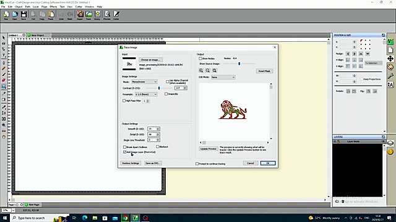Select the zoom tool in left toolbox
Image resolution: width=396 pixels, height=222 pixels.
pos(4,125)
